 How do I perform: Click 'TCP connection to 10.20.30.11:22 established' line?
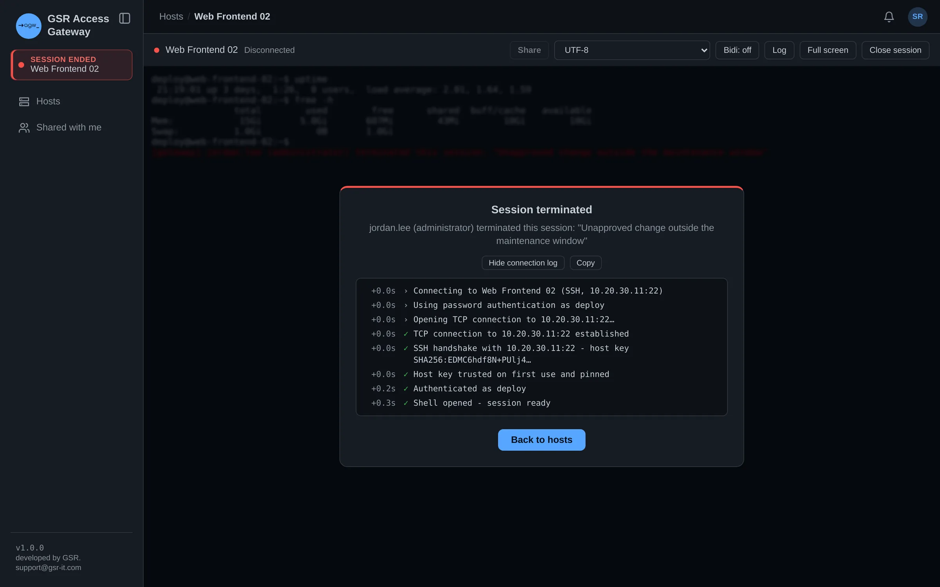pos(521,334)
